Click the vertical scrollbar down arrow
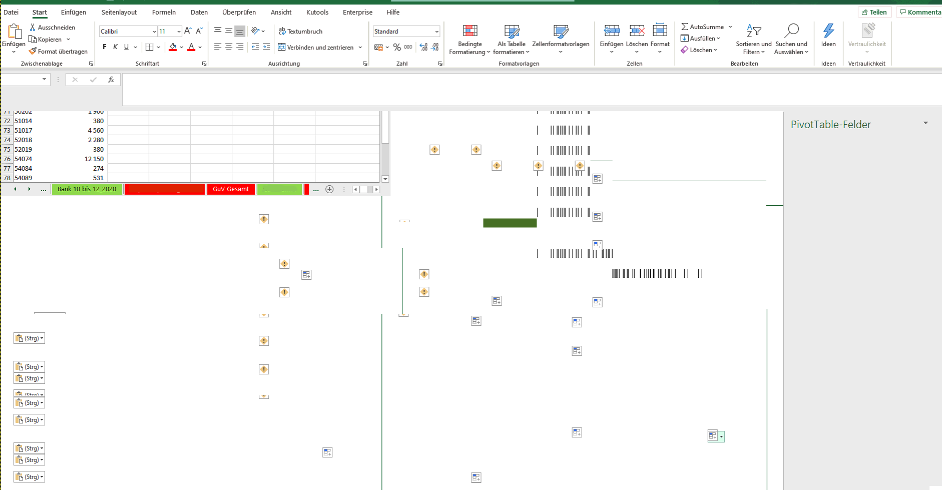This screenshot has height=490, width=942. 385,179
